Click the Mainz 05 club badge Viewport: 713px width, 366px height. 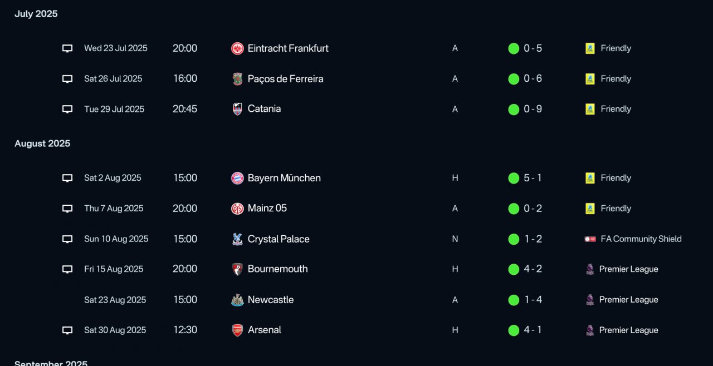coord(237,209)
